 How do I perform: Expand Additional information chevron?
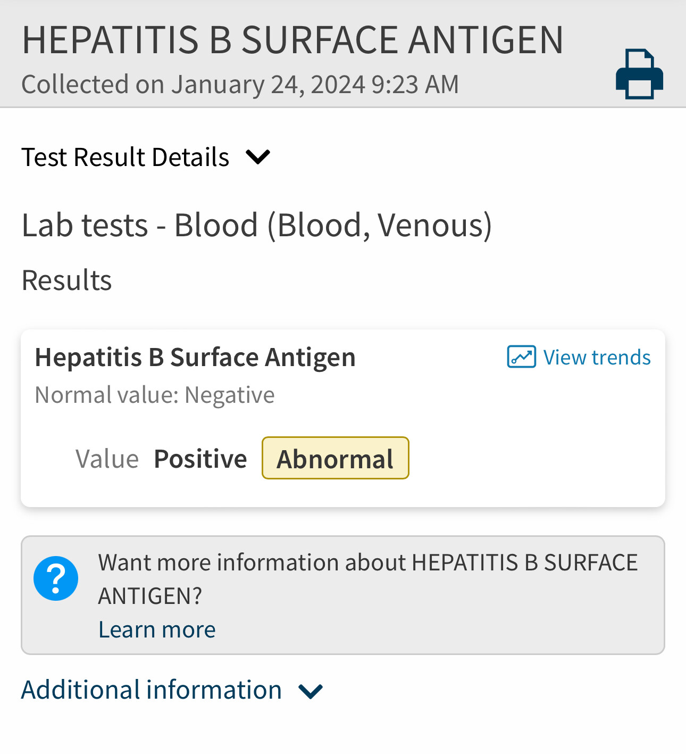point(311,691)
